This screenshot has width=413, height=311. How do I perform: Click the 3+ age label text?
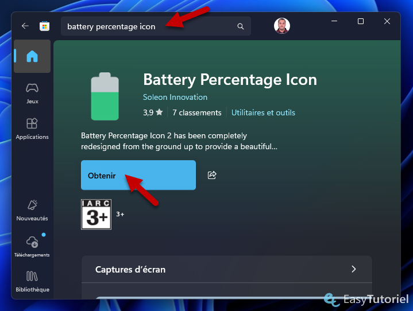[120, 214]
